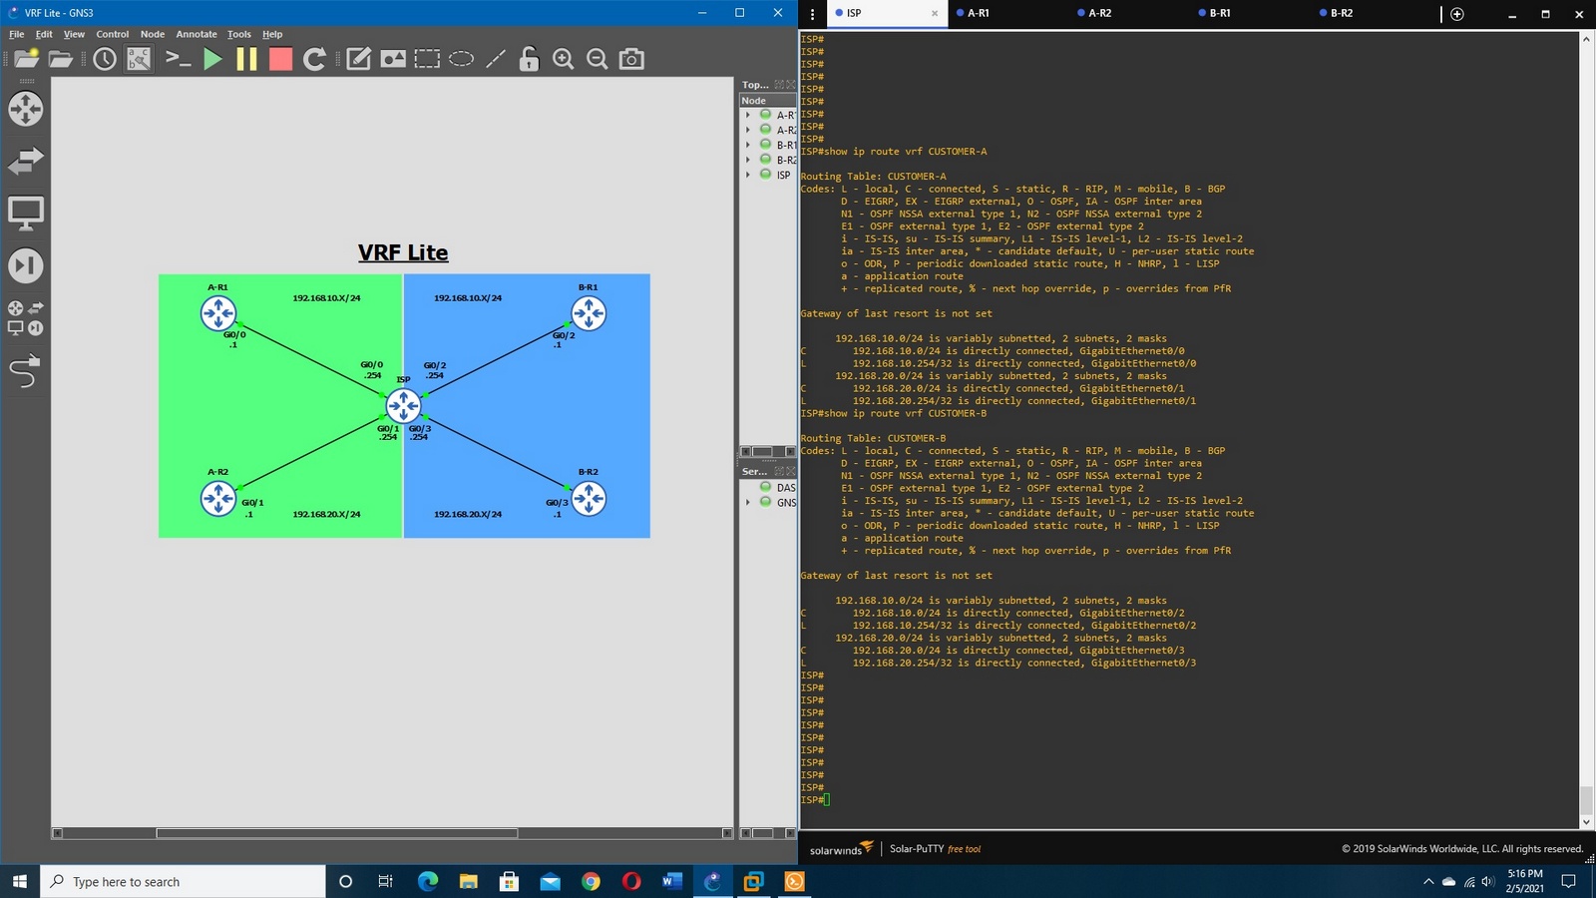1596x898 pixels.
Task: Click the red stop all nodes button
Action: click(280, 60)
